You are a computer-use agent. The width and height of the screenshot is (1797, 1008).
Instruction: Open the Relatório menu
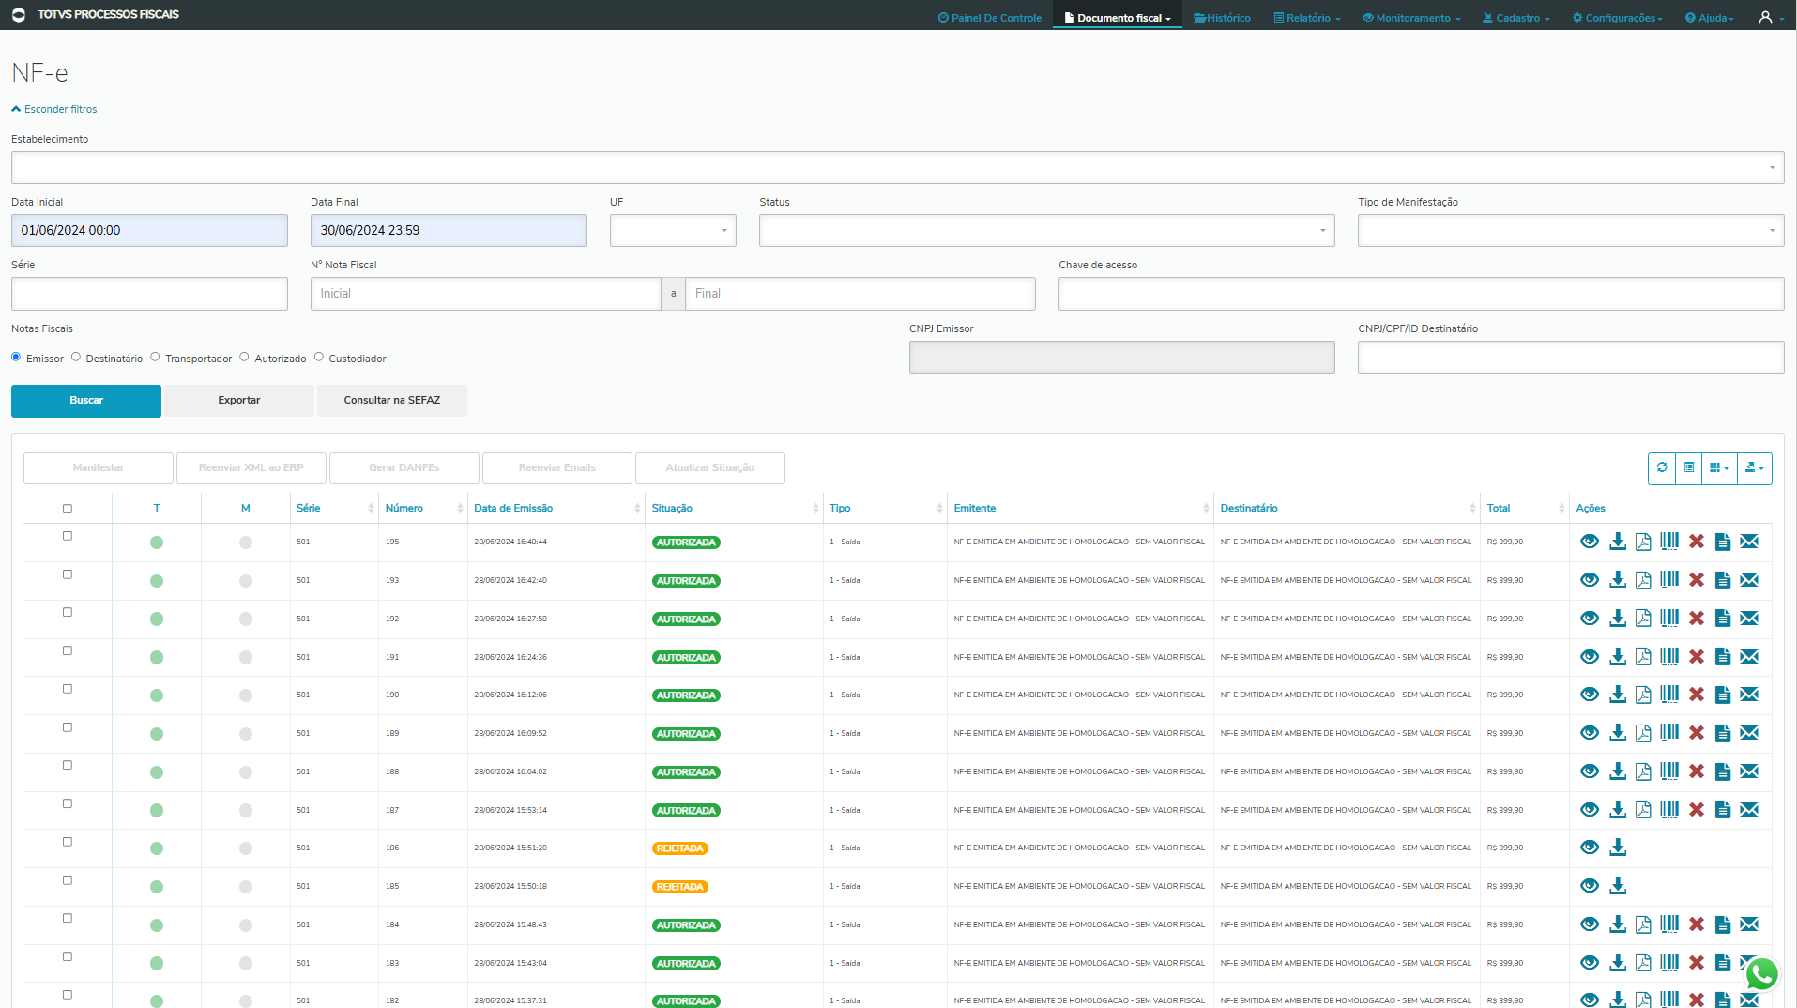click(1306, 18)
